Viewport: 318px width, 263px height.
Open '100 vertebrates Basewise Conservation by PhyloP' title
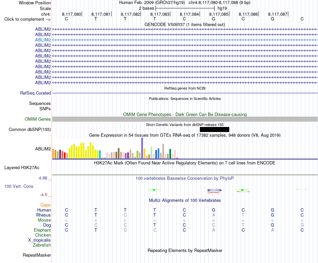click(185, 178)
